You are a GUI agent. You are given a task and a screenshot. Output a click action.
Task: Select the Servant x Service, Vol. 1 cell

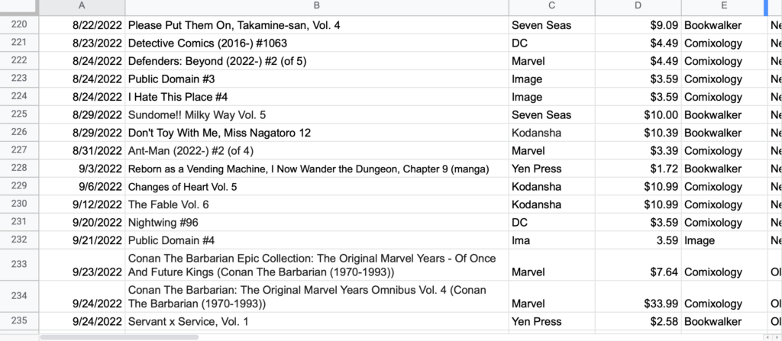[x=317, y=321]
